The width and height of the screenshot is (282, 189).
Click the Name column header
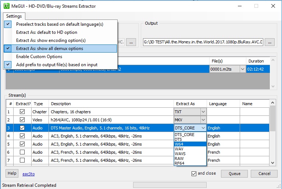pyautogui.click(x=254, y=104)
